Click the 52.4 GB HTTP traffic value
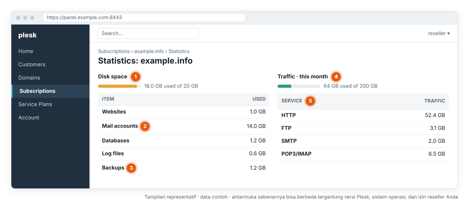This screenshot has width=469, height=211. (435, 115)
